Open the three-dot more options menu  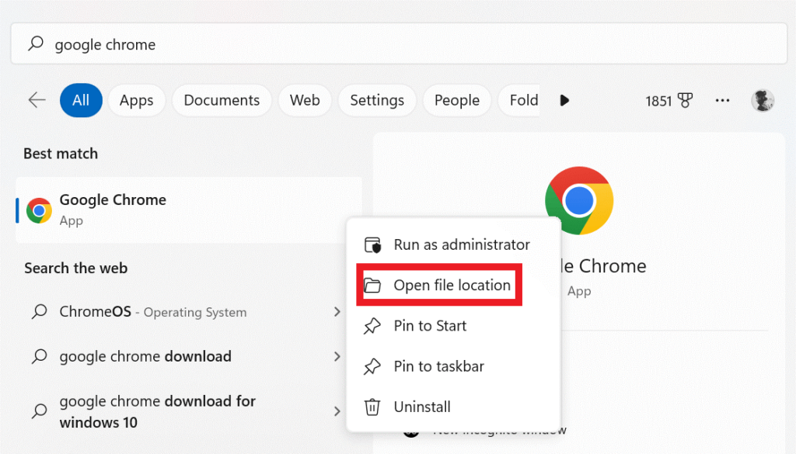pos(722,100)
